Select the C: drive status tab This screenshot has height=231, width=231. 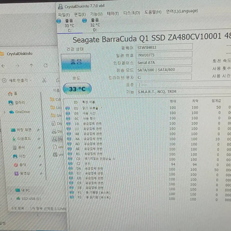click(x=70, y=26)
